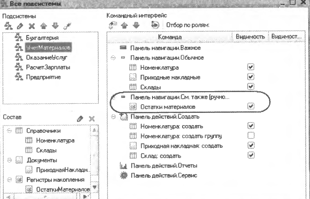Click the Приходные накладные document icon
310x199 pixels.
click(133, 77)
